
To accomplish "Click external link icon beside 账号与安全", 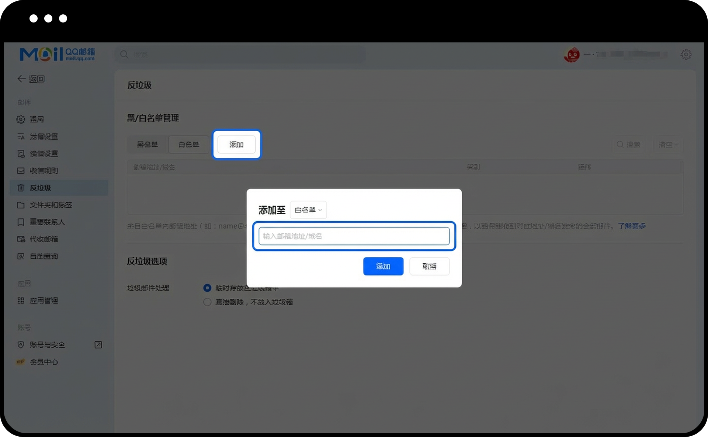I will point(98,345).
